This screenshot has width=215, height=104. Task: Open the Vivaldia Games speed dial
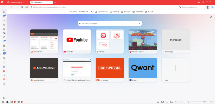(x=143, y=42)
